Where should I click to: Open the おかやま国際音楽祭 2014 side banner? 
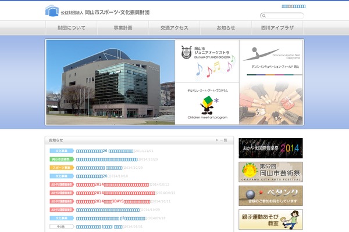click(x=270, y=148)
